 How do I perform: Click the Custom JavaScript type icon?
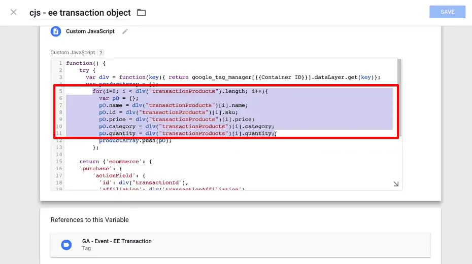[x=56, y=31]
